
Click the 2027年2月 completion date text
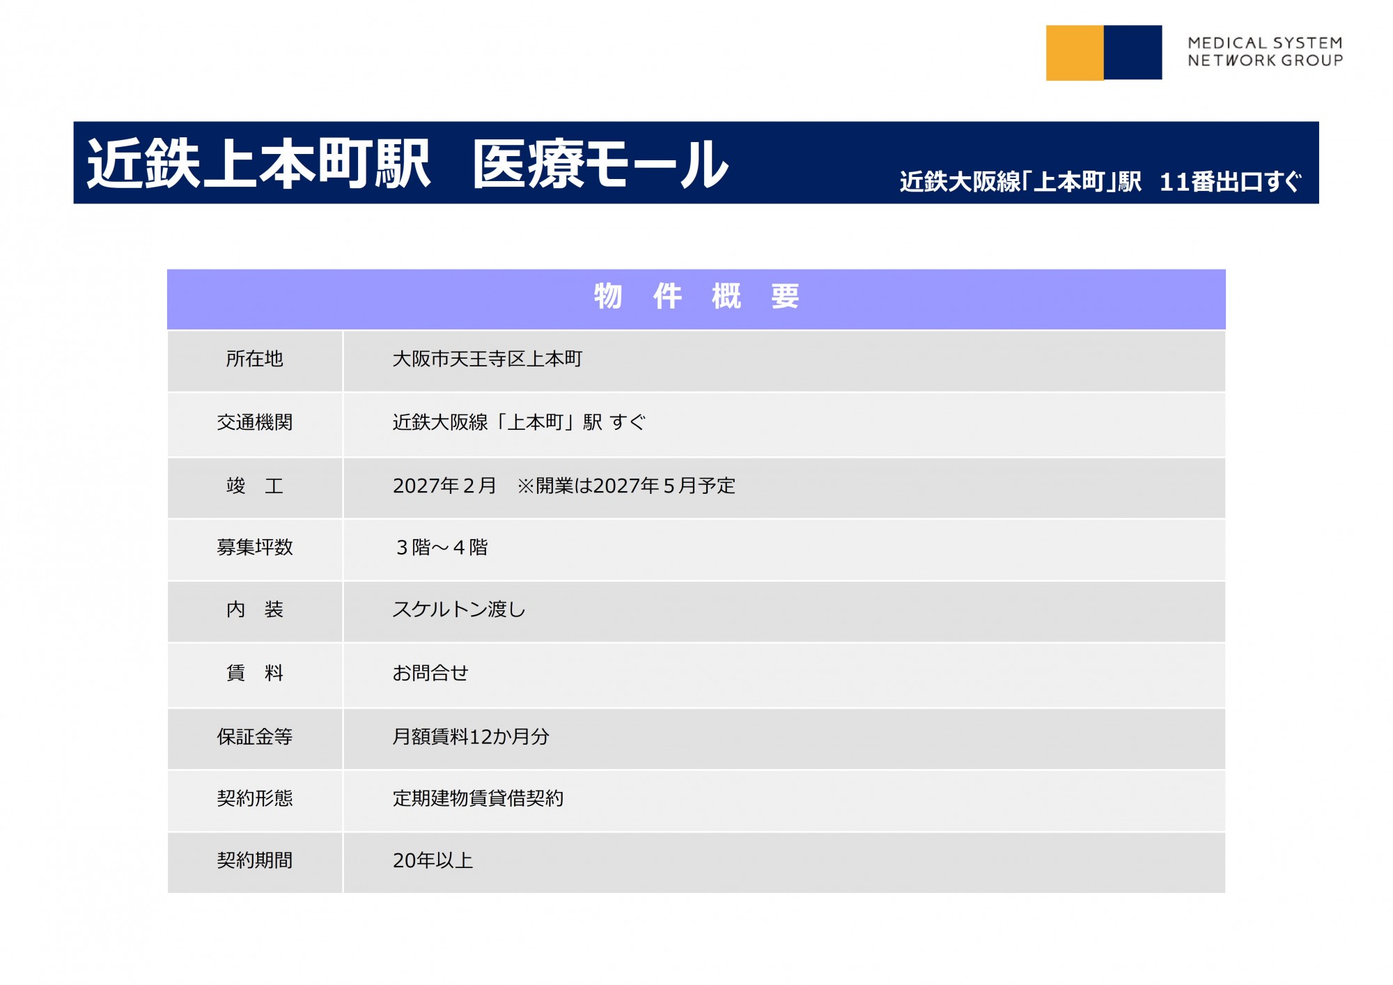pos(444,486)
